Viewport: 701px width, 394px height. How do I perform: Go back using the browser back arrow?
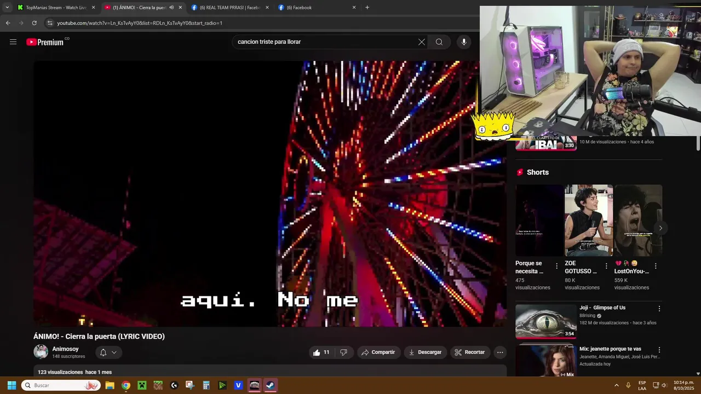(x=8, y=23)
